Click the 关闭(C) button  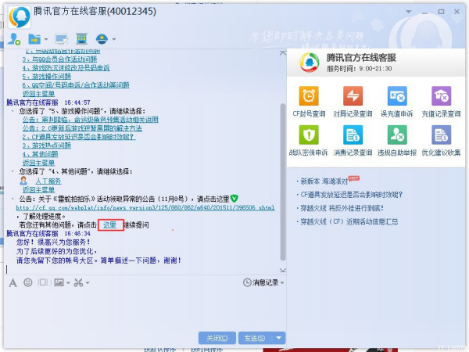pos(217,338)
